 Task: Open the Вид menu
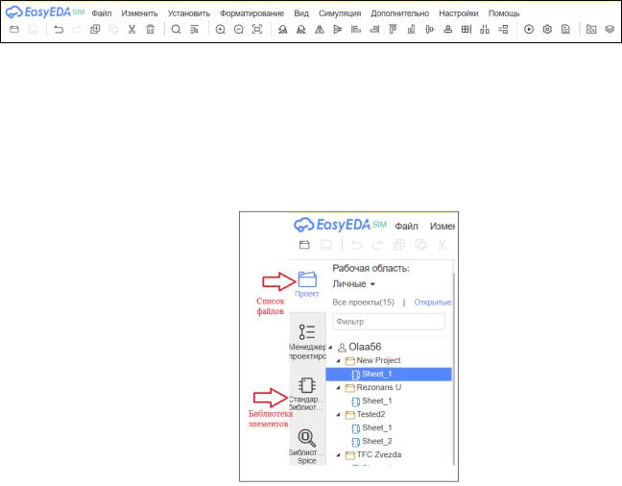pos(301,13)
